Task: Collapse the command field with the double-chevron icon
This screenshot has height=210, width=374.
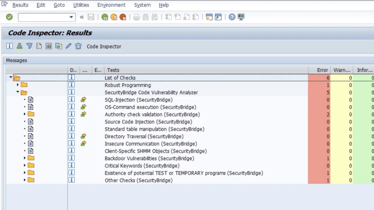Action: point(82,17)
